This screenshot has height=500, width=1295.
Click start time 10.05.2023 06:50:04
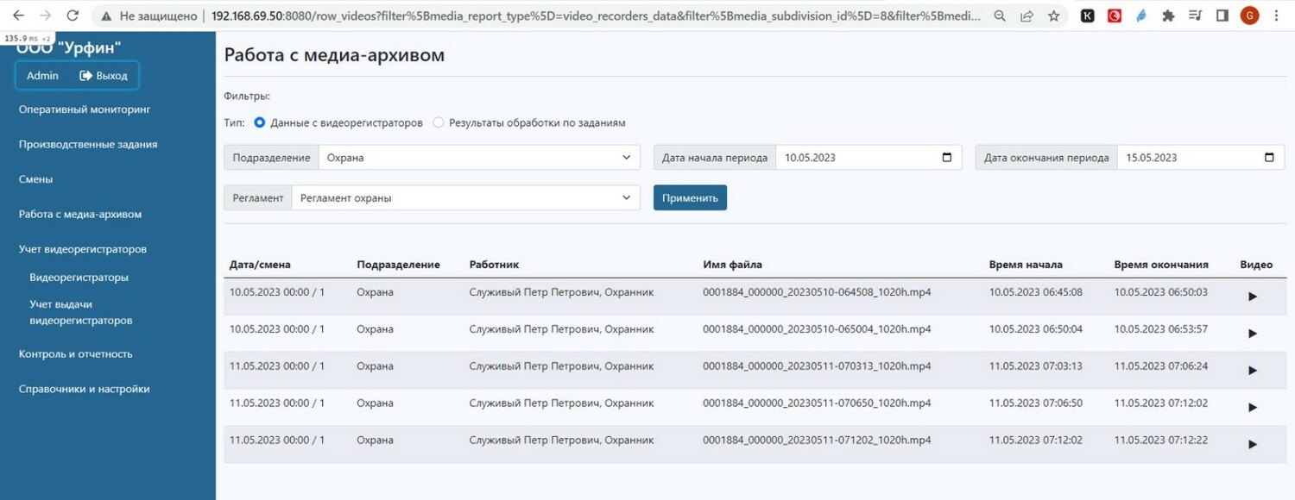pyautogui.click(x=1036, y=328)
